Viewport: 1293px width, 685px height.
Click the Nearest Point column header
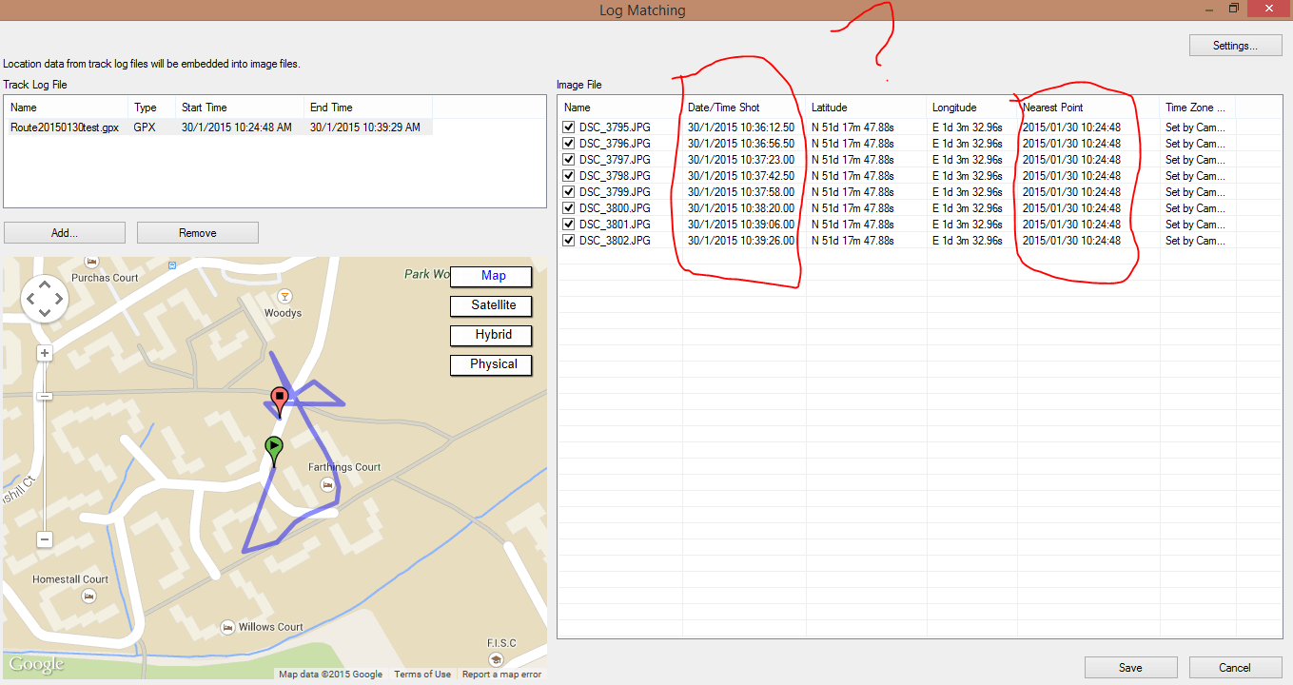click(1053, 108)
